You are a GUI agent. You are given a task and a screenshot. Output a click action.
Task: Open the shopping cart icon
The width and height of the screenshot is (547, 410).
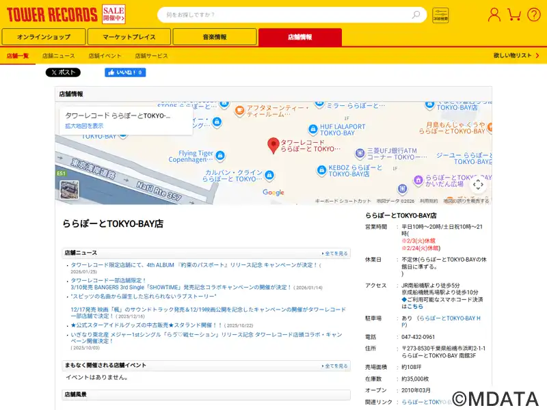coord(514,14)
